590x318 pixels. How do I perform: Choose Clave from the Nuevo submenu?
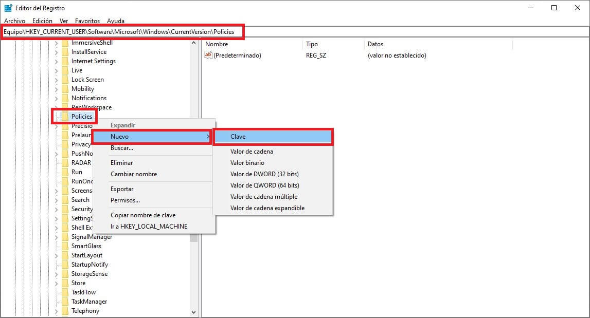(273, 137)
